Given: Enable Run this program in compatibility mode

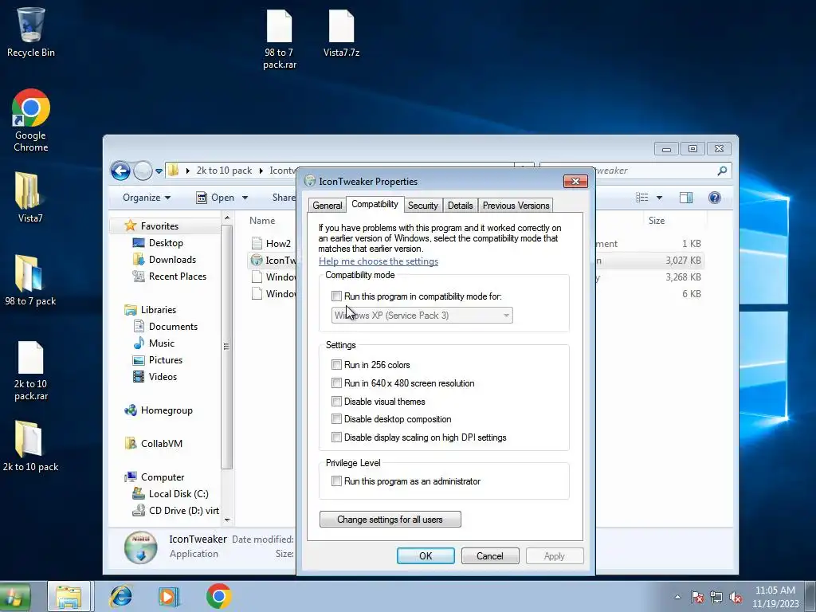Looking at the screenshot, I should pos(337,296).
